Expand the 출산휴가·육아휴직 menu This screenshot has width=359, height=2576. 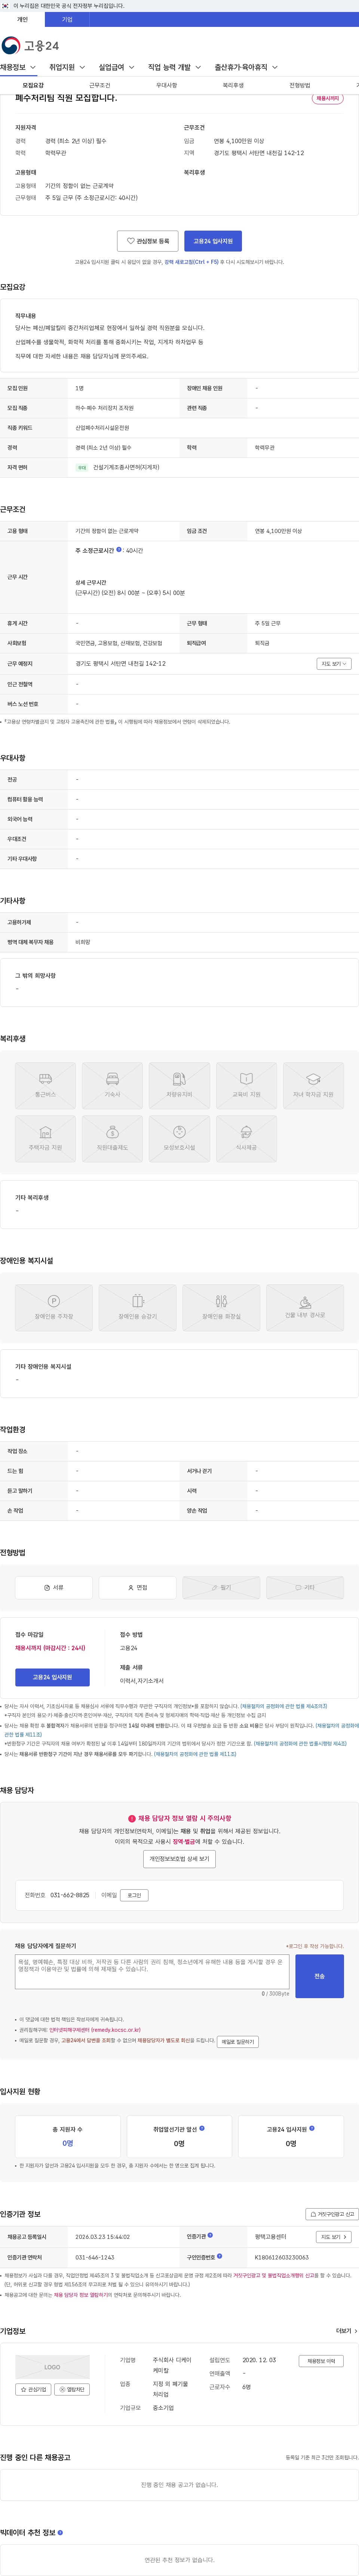[246, 67]
